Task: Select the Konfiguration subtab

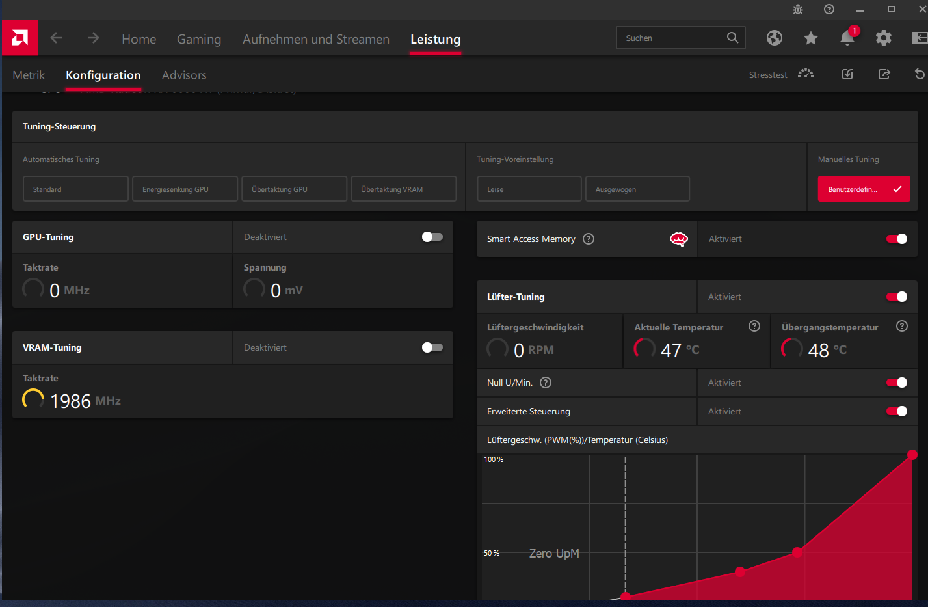Action: pos(103,75)
